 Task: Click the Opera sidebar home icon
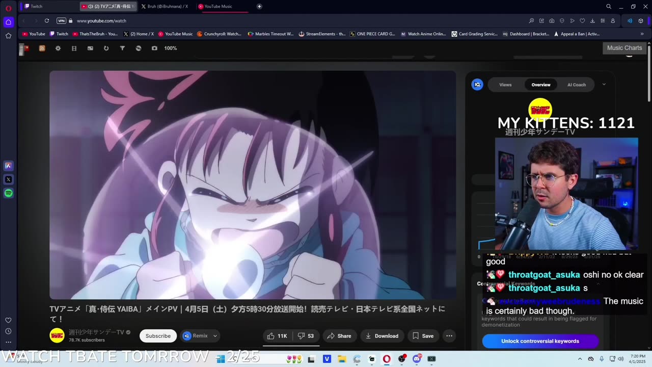8,22
